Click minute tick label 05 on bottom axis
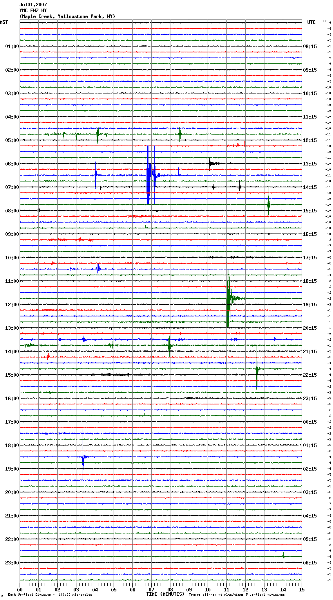The width and height of the screenshot is (333, 600). click(114, 589)
